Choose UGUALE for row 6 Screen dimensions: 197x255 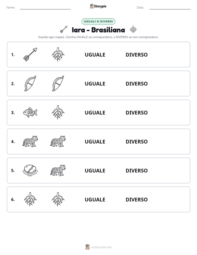pyautogui.click(x=95, y=200)
